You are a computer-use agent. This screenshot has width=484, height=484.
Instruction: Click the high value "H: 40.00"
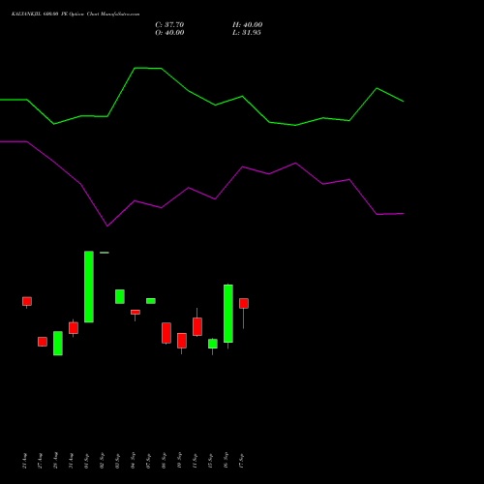(247, 25)
